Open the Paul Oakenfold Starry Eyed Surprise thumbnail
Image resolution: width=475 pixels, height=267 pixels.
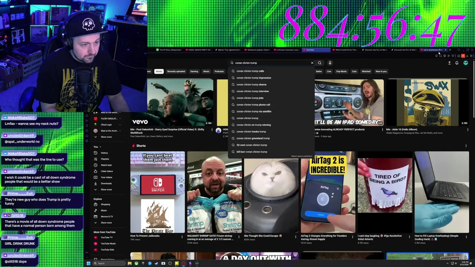[x=172, y=102]
